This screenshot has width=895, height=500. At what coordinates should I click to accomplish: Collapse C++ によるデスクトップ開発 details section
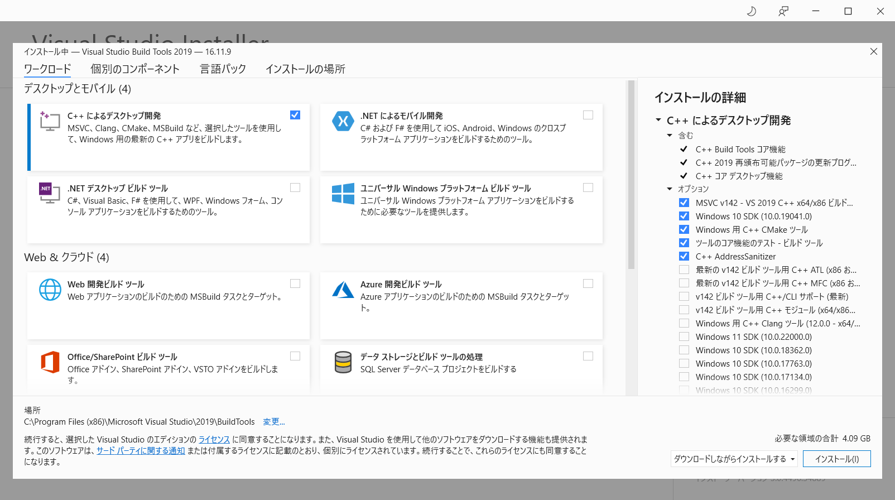point(658,120)
